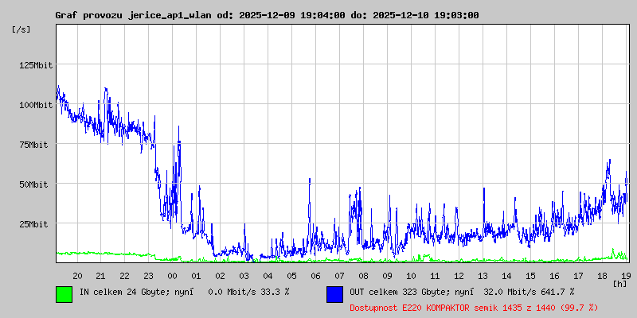Image resolution: width=637 pixels, height=318 pixels.
Task: Click the green IN legend color box
Action: pos(64,294)
